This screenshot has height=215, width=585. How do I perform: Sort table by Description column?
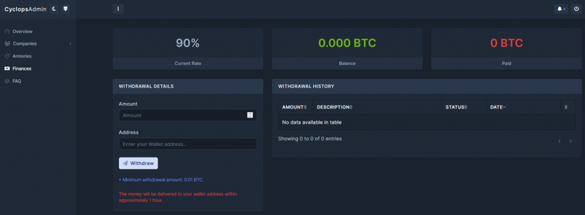(x=378, y=107)
